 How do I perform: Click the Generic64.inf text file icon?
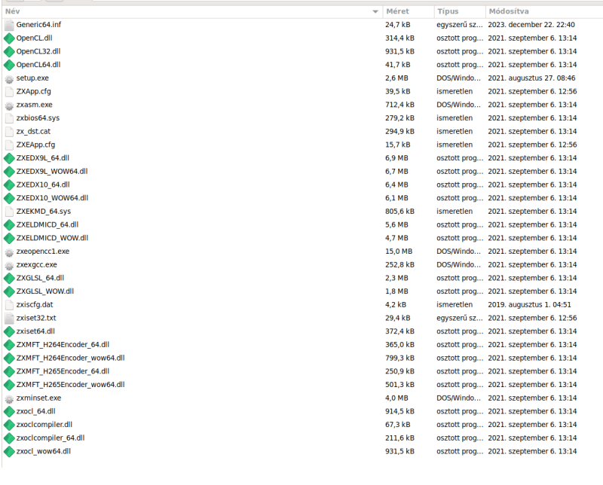9,25
